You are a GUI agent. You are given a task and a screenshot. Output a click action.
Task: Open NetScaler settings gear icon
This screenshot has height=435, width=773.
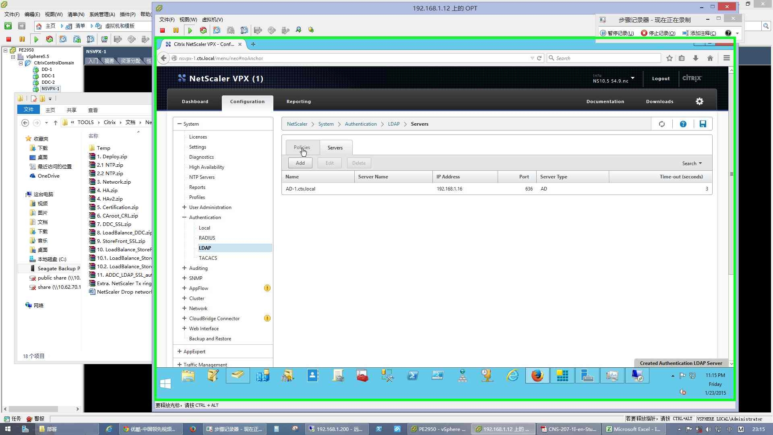(x=700, y=101)
